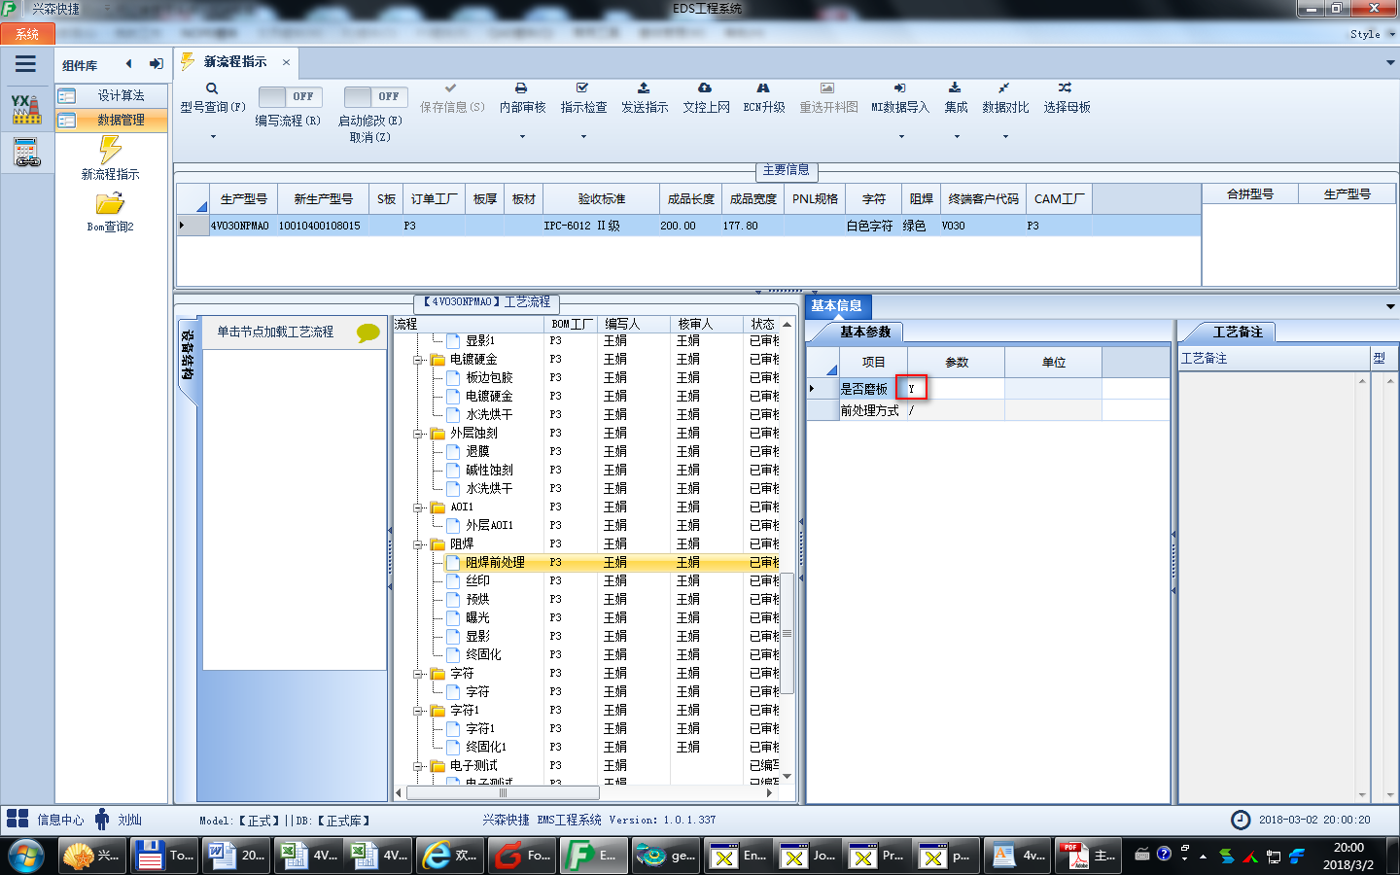
Task: Open dropdown arrow under MI数据导入
Action: pos(901,136)
